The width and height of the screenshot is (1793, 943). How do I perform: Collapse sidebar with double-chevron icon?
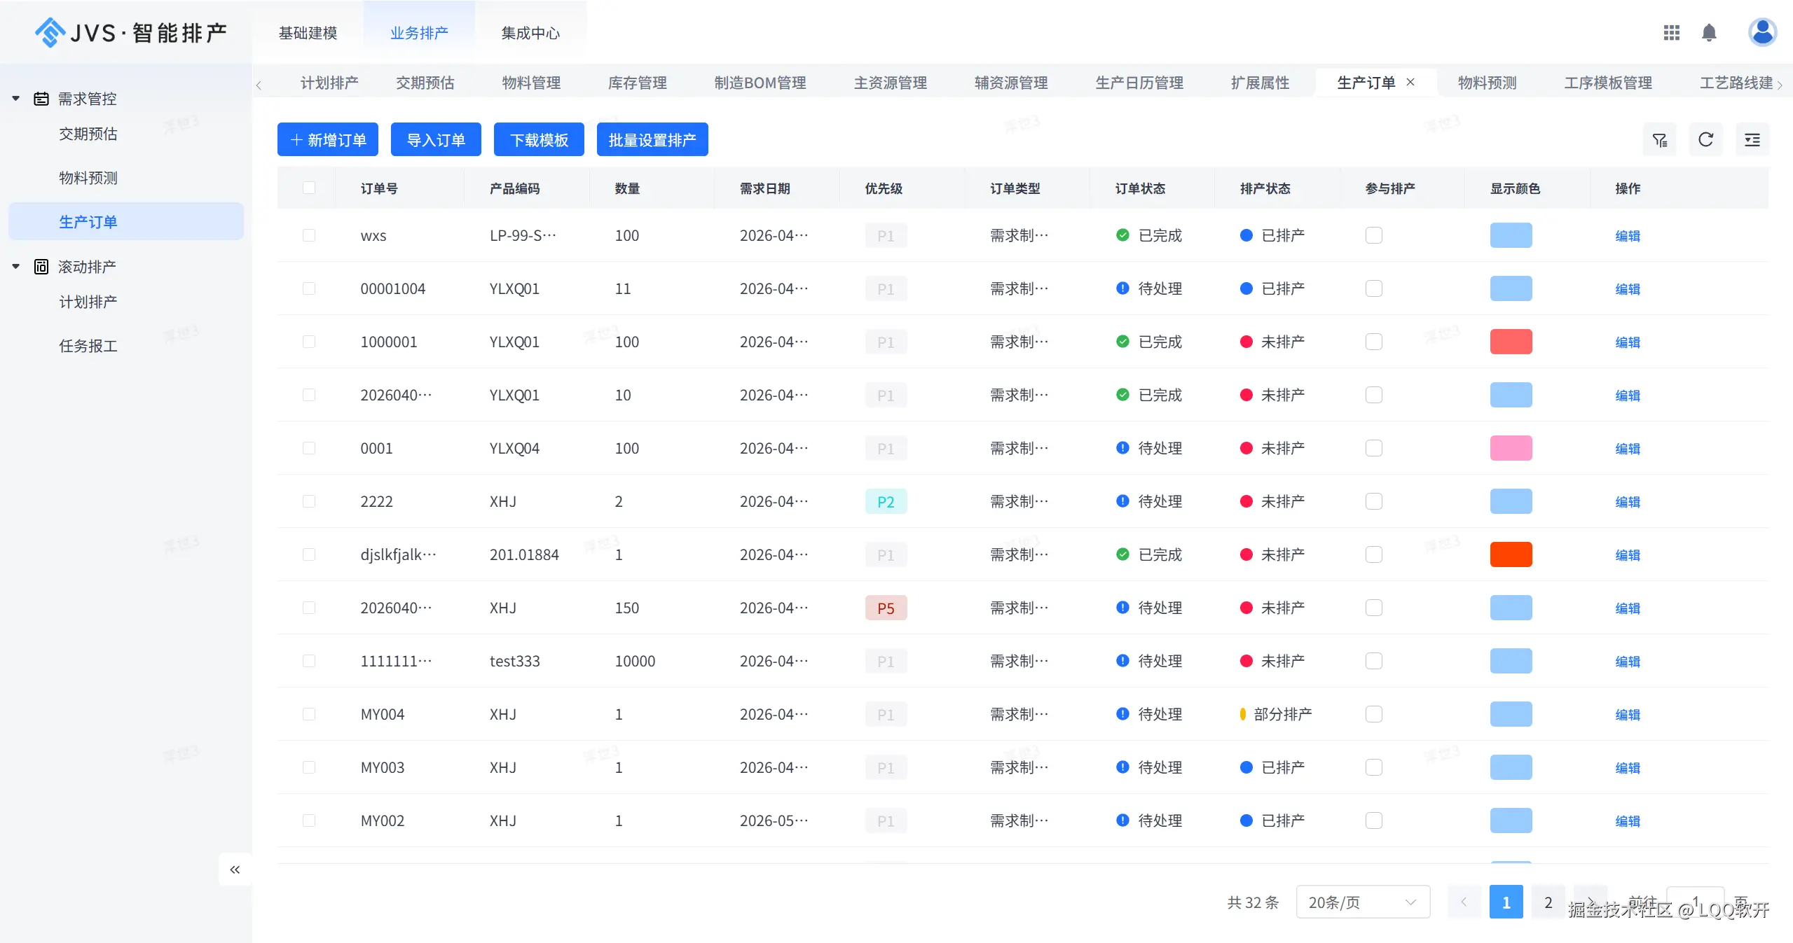coord(235,869)
